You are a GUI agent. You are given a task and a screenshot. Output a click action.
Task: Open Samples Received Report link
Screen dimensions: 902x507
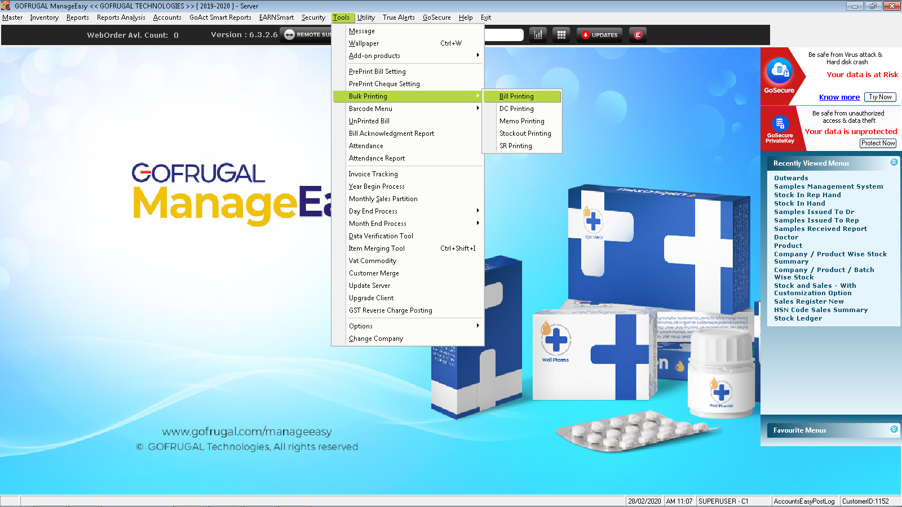pyautogui.click(x=820, y=229)
